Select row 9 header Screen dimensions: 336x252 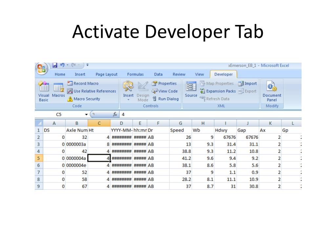pos(39,186)
